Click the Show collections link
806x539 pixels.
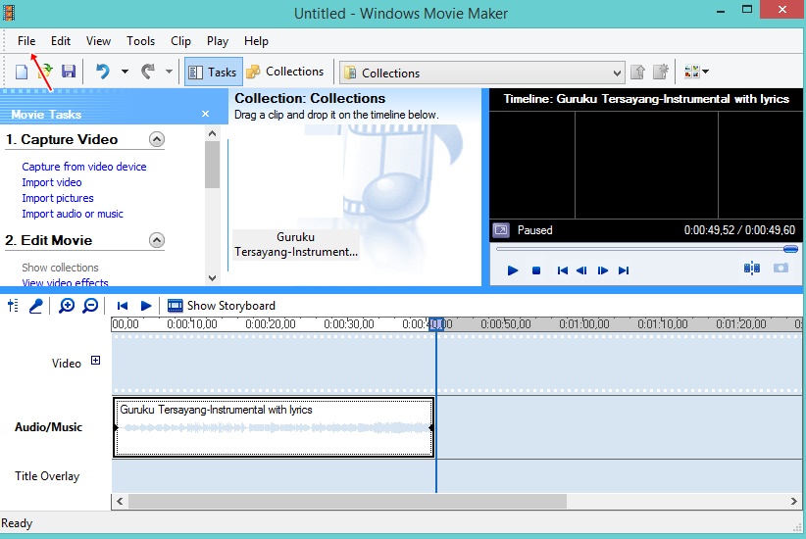coord(60,268)
